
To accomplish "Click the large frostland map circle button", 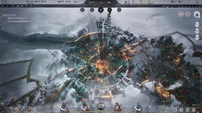I will 197,14.
